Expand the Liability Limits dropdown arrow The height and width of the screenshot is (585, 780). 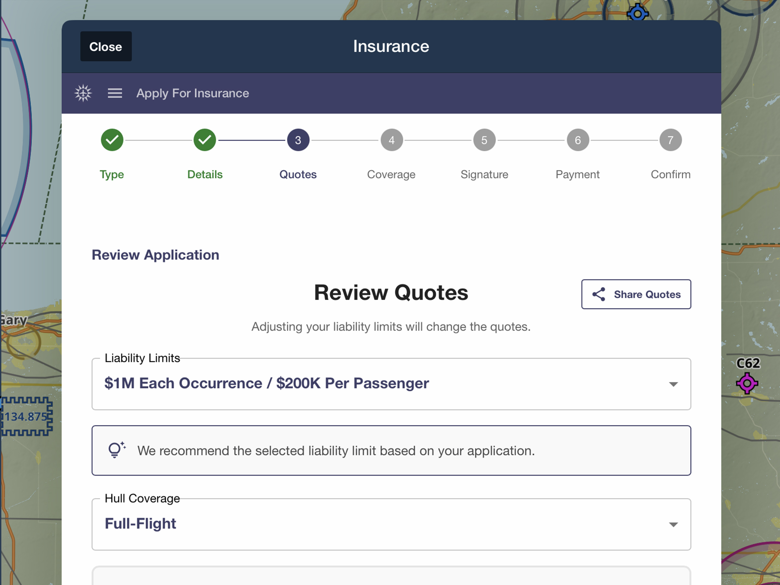[673, 384]
